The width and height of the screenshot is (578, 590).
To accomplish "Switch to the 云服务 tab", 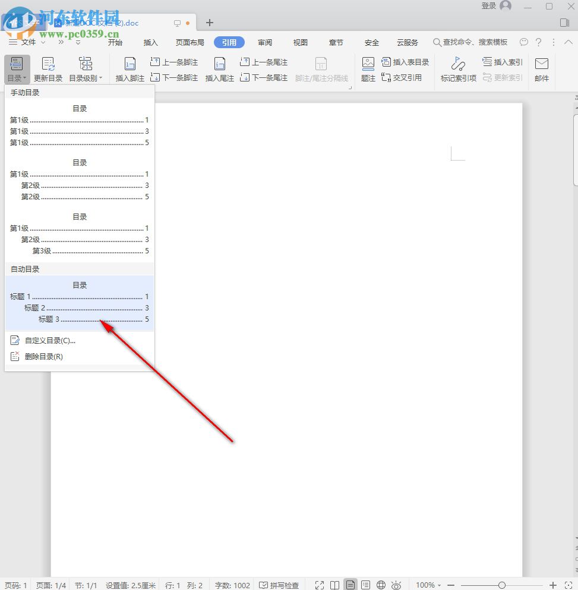I will [x=408, y=42].
